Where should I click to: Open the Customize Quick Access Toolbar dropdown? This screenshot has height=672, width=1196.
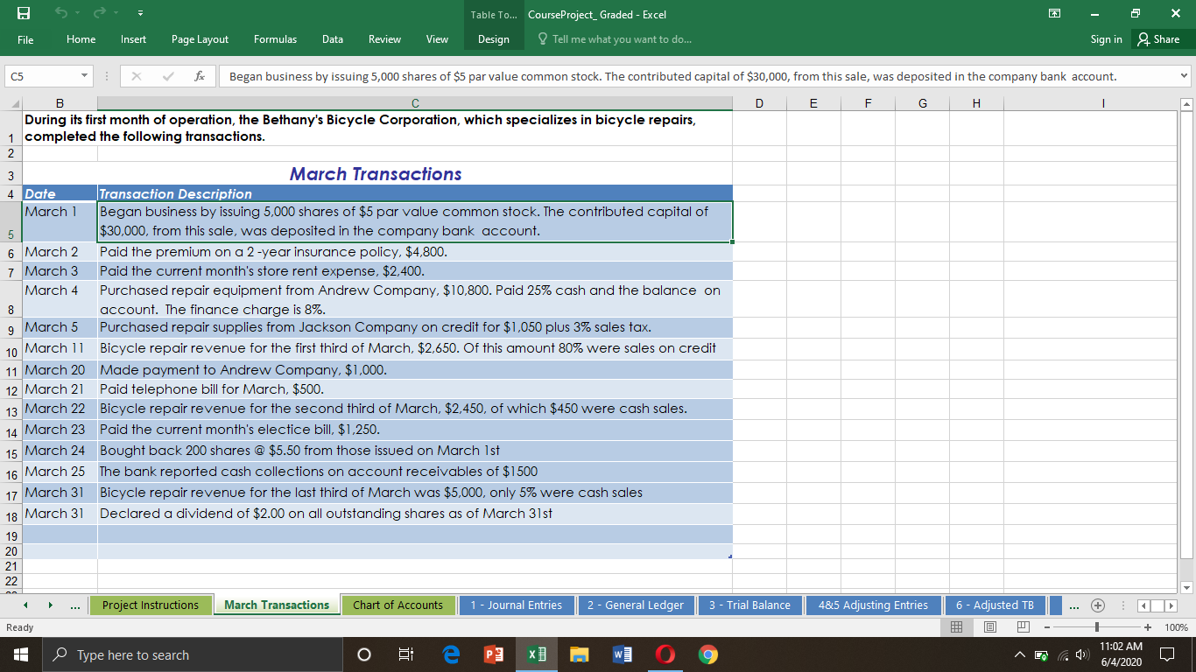pos(141,11)
